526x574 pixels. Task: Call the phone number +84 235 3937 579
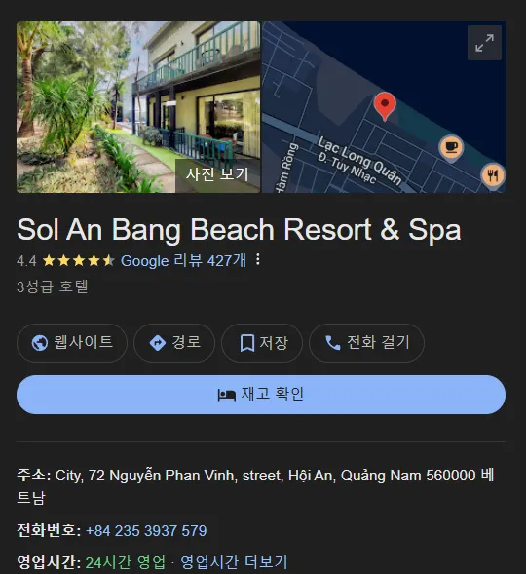pos(146,530)
